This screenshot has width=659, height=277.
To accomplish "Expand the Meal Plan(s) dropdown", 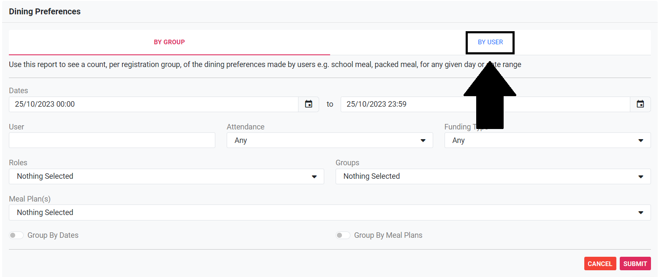I will [x=329, y=212].
